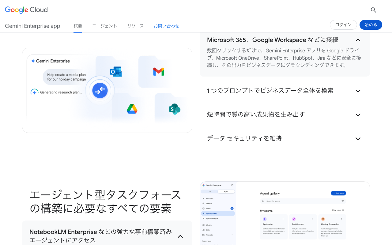Viewport: 392px width, 245px height.
Task: Click the My agents heading
Action: [x=266, y=211]
